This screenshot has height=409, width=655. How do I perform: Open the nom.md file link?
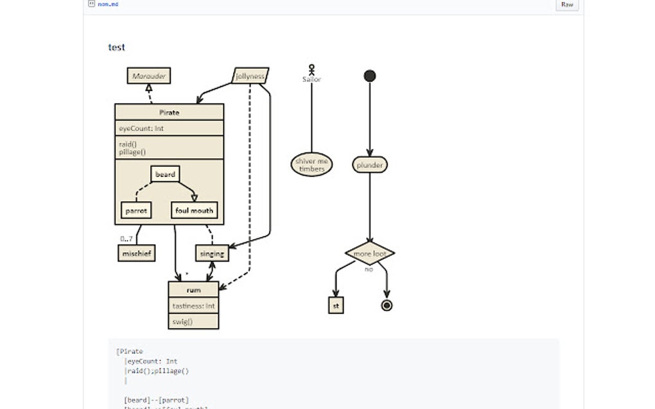pyautogui.click(x=108, y=4)
